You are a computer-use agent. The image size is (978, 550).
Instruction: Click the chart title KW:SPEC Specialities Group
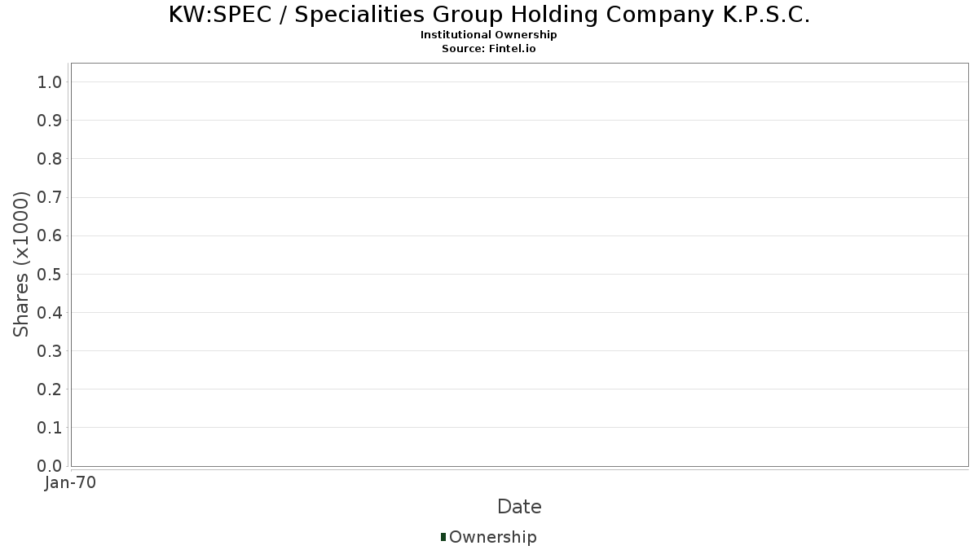pos(489,15)
